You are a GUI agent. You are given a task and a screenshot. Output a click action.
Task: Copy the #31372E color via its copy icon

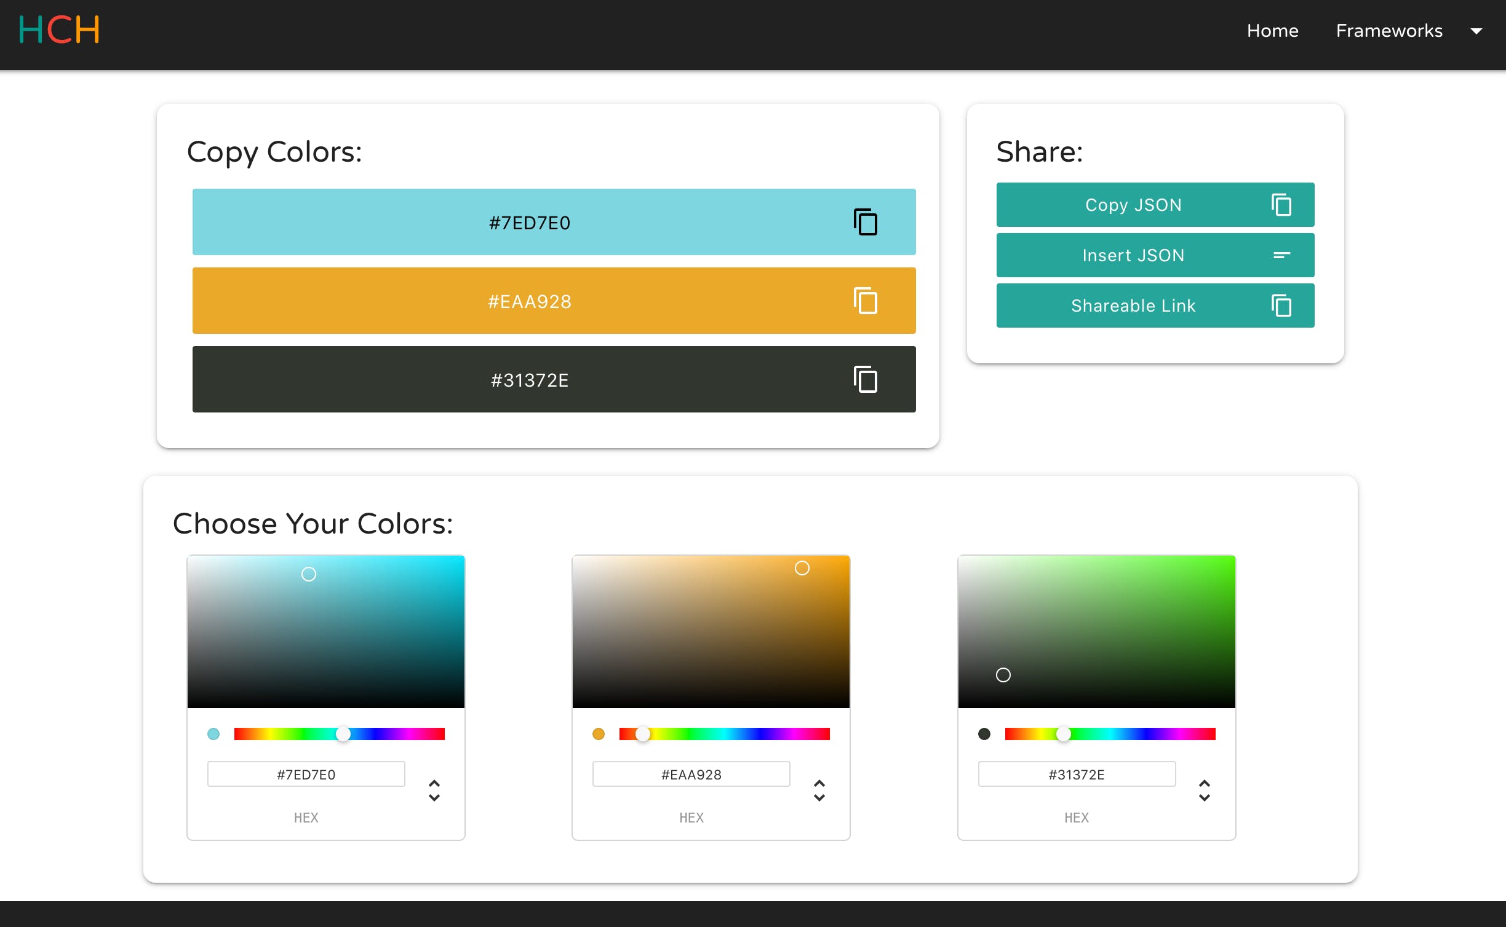click(x=865, y=379)
